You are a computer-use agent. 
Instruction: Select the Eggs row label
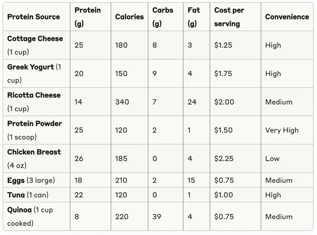coord(16,180)
